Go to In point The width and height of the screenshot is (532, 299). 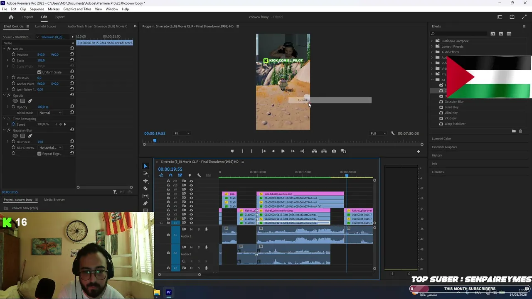[264, 151]
